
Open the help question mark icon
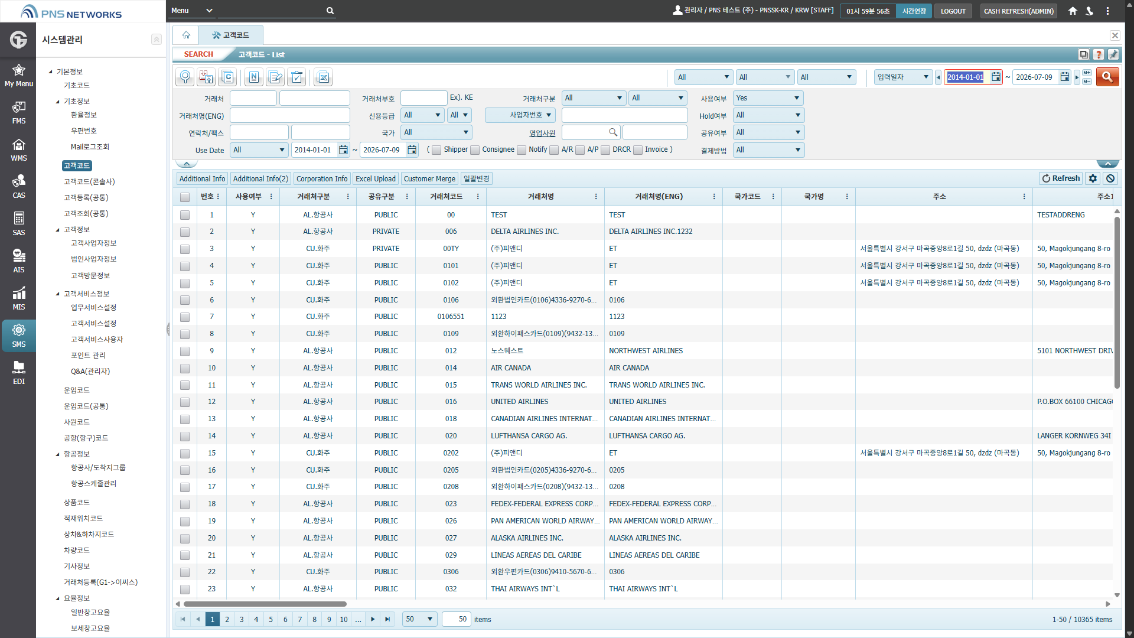pos(1099,54)
